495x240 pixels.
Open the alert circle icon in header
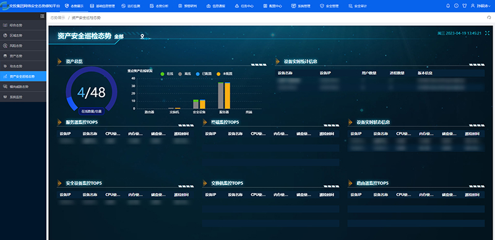[456, 6]
